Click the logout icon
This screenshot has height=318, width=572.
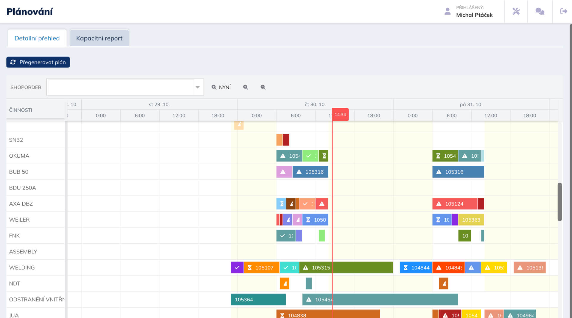(x=564, y=11)
